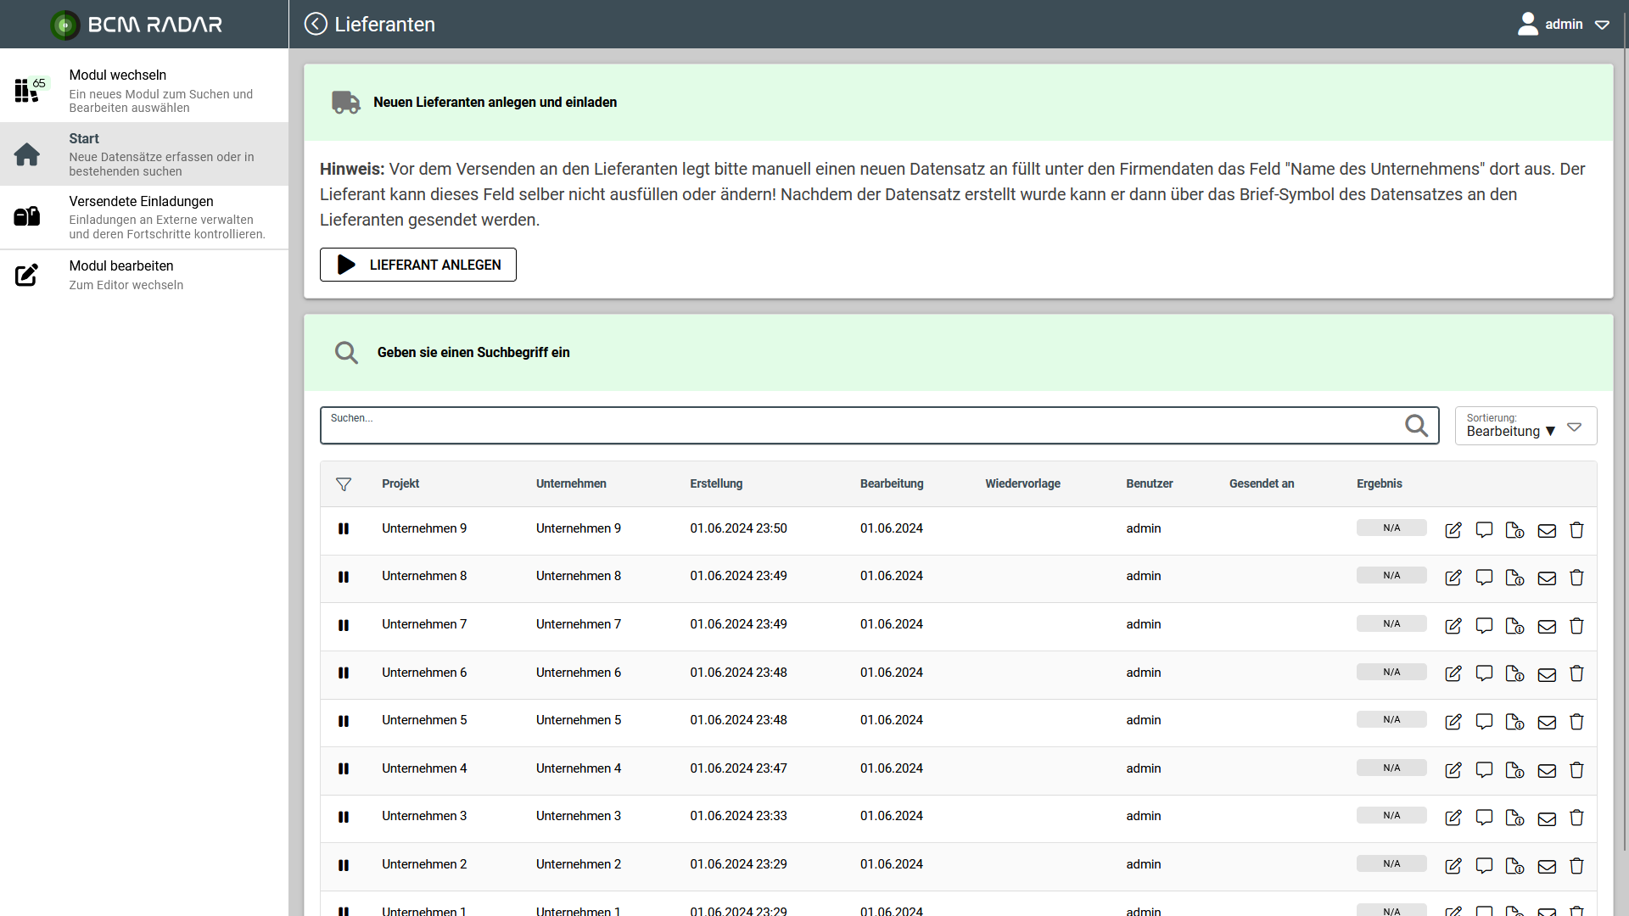Click the magnifier icon in search field
This screenshot has height=916, width=1629.
click(1416, 426)
